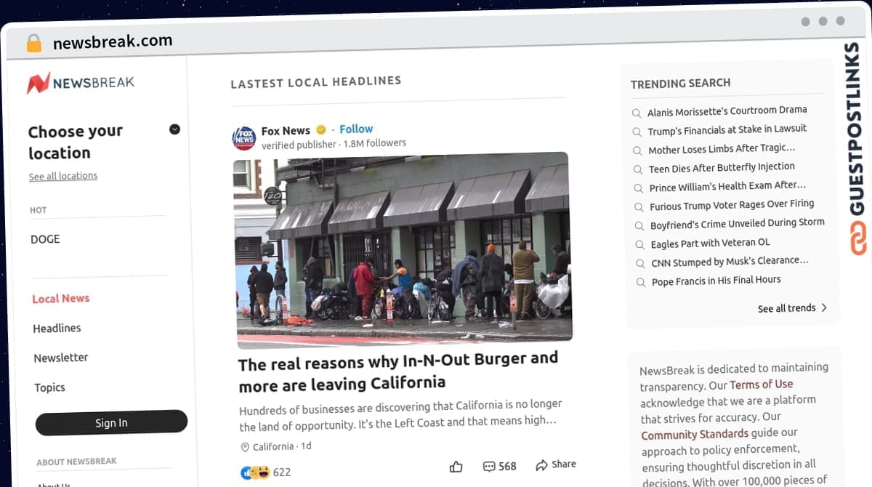Screen dimensions: 872x487
Task: Open the In-N-Out Burger article thumbnail
Action: click(x=403, y=249)
